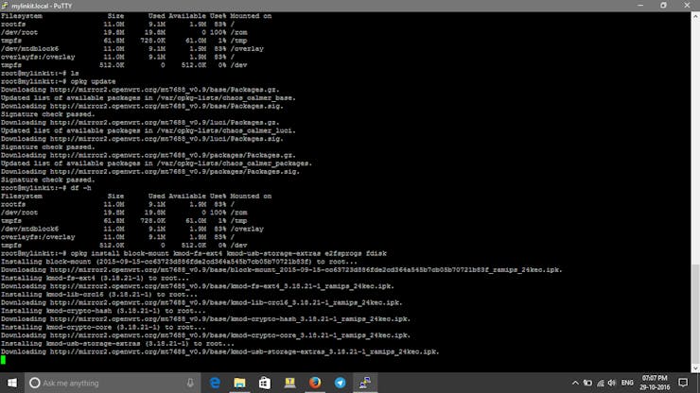Click 'Updated list' line ending chaos_calmer_luci

[x=149, y=130]
